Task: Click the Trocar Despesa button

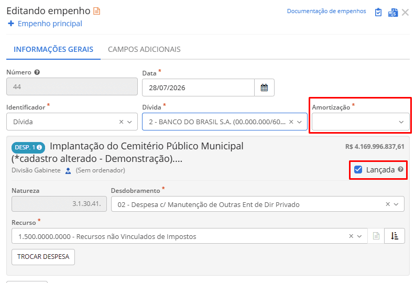Action: point(43,257)
